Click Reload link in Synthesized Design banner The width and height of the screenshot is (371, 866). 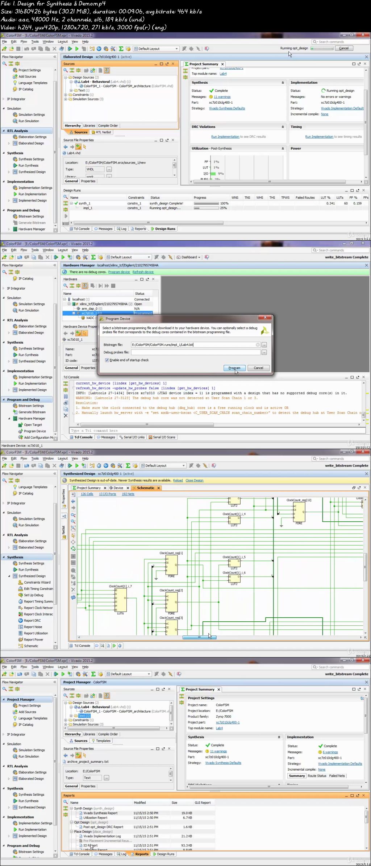point(178,480)
